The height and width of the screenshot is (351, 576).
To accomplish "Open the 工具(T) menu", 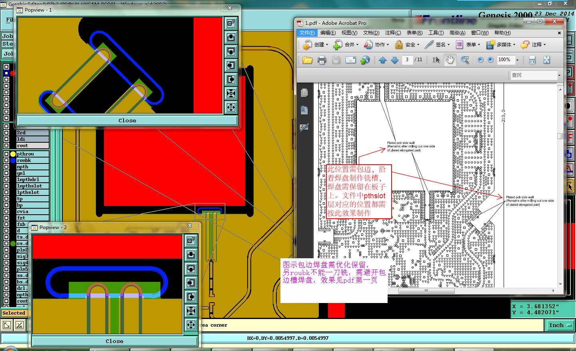I will 436,33.
